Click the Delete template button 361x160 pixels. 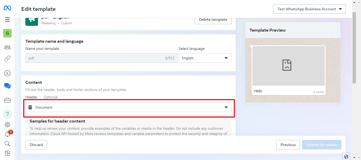213,19
